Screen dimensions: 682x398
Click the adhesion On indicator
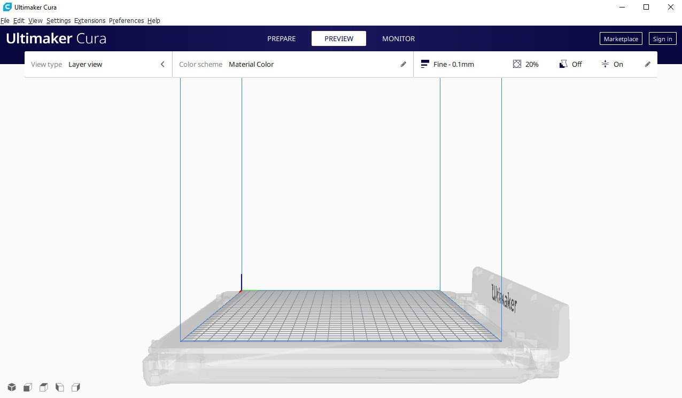tap(612, 64)
